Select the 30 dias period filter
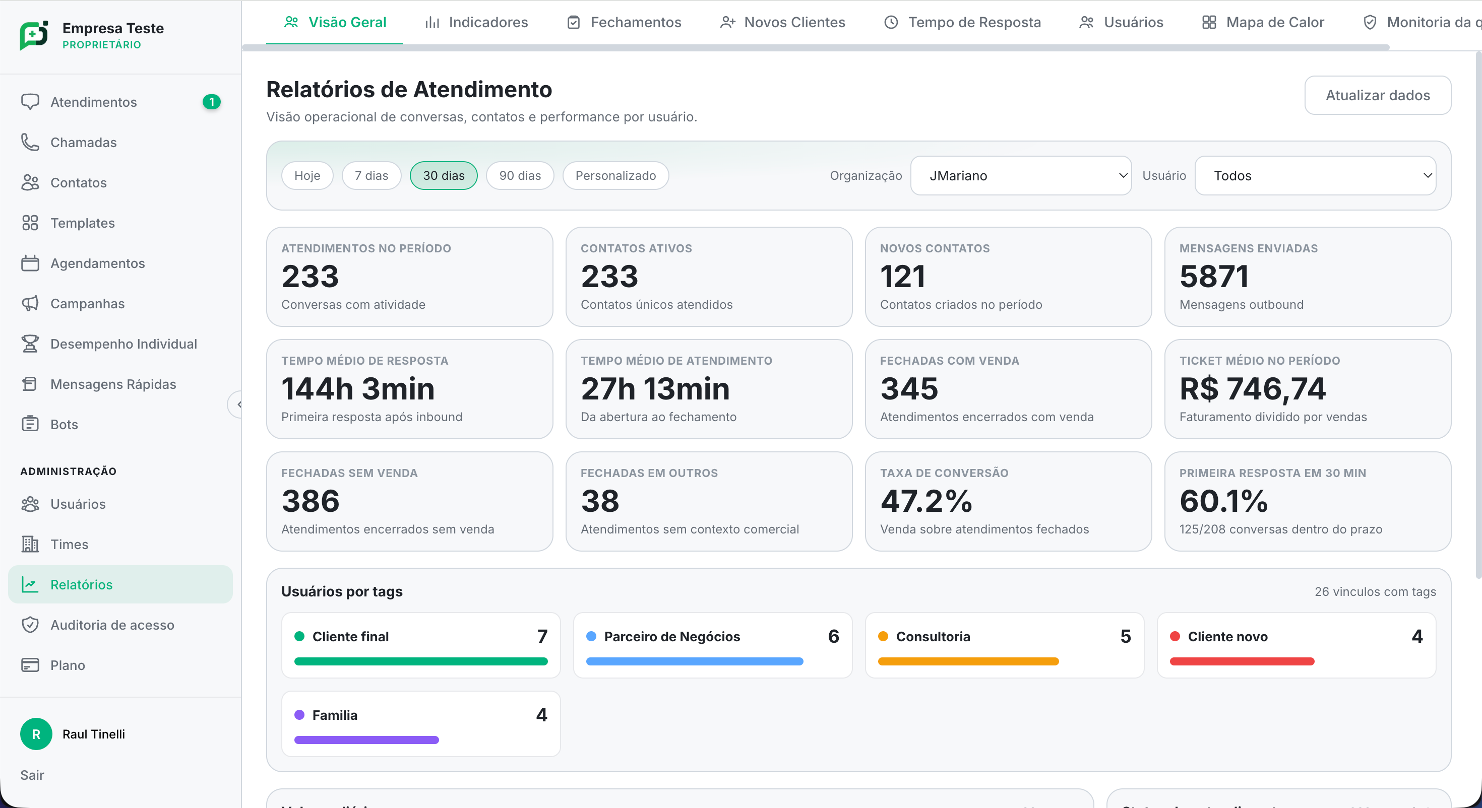This screenshot has height=808, width=1482. (444, 175)
